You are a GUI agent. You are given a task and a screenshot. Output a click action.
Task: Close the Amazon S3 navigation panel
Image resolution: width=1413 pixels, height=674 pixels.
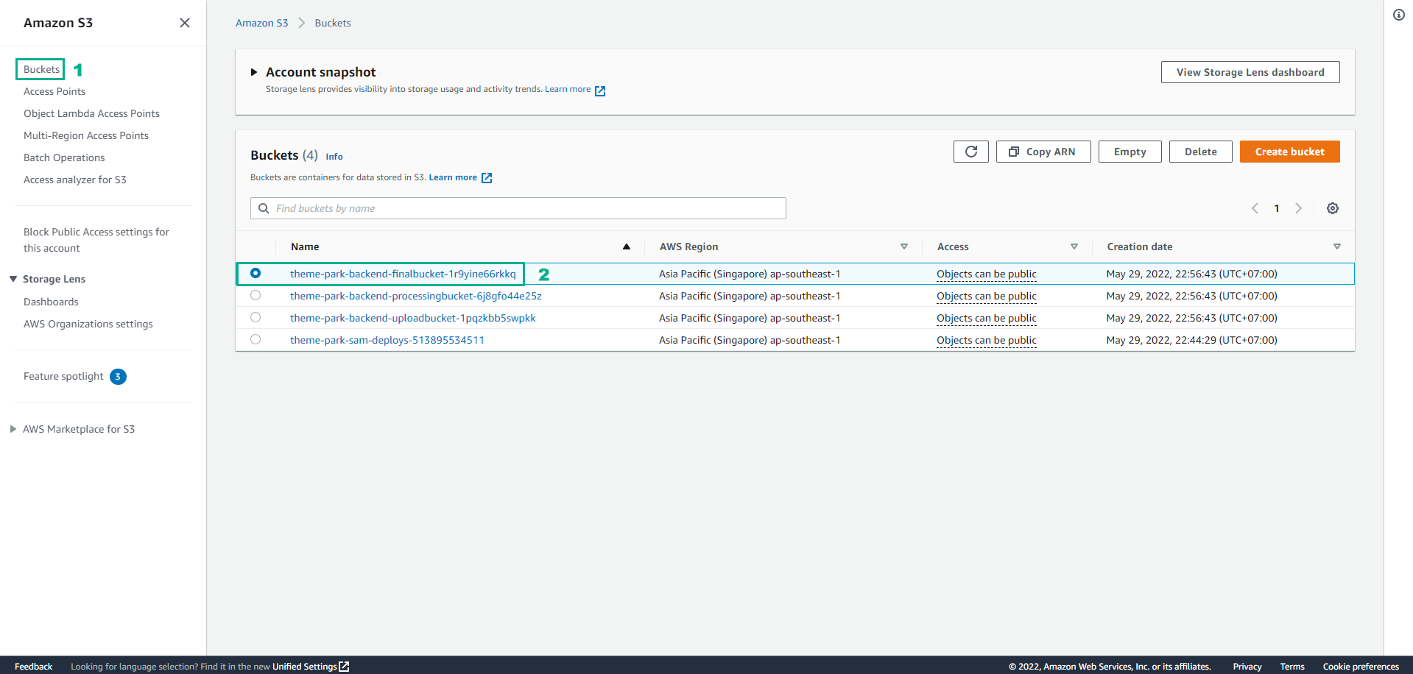(x=185, y=23)
